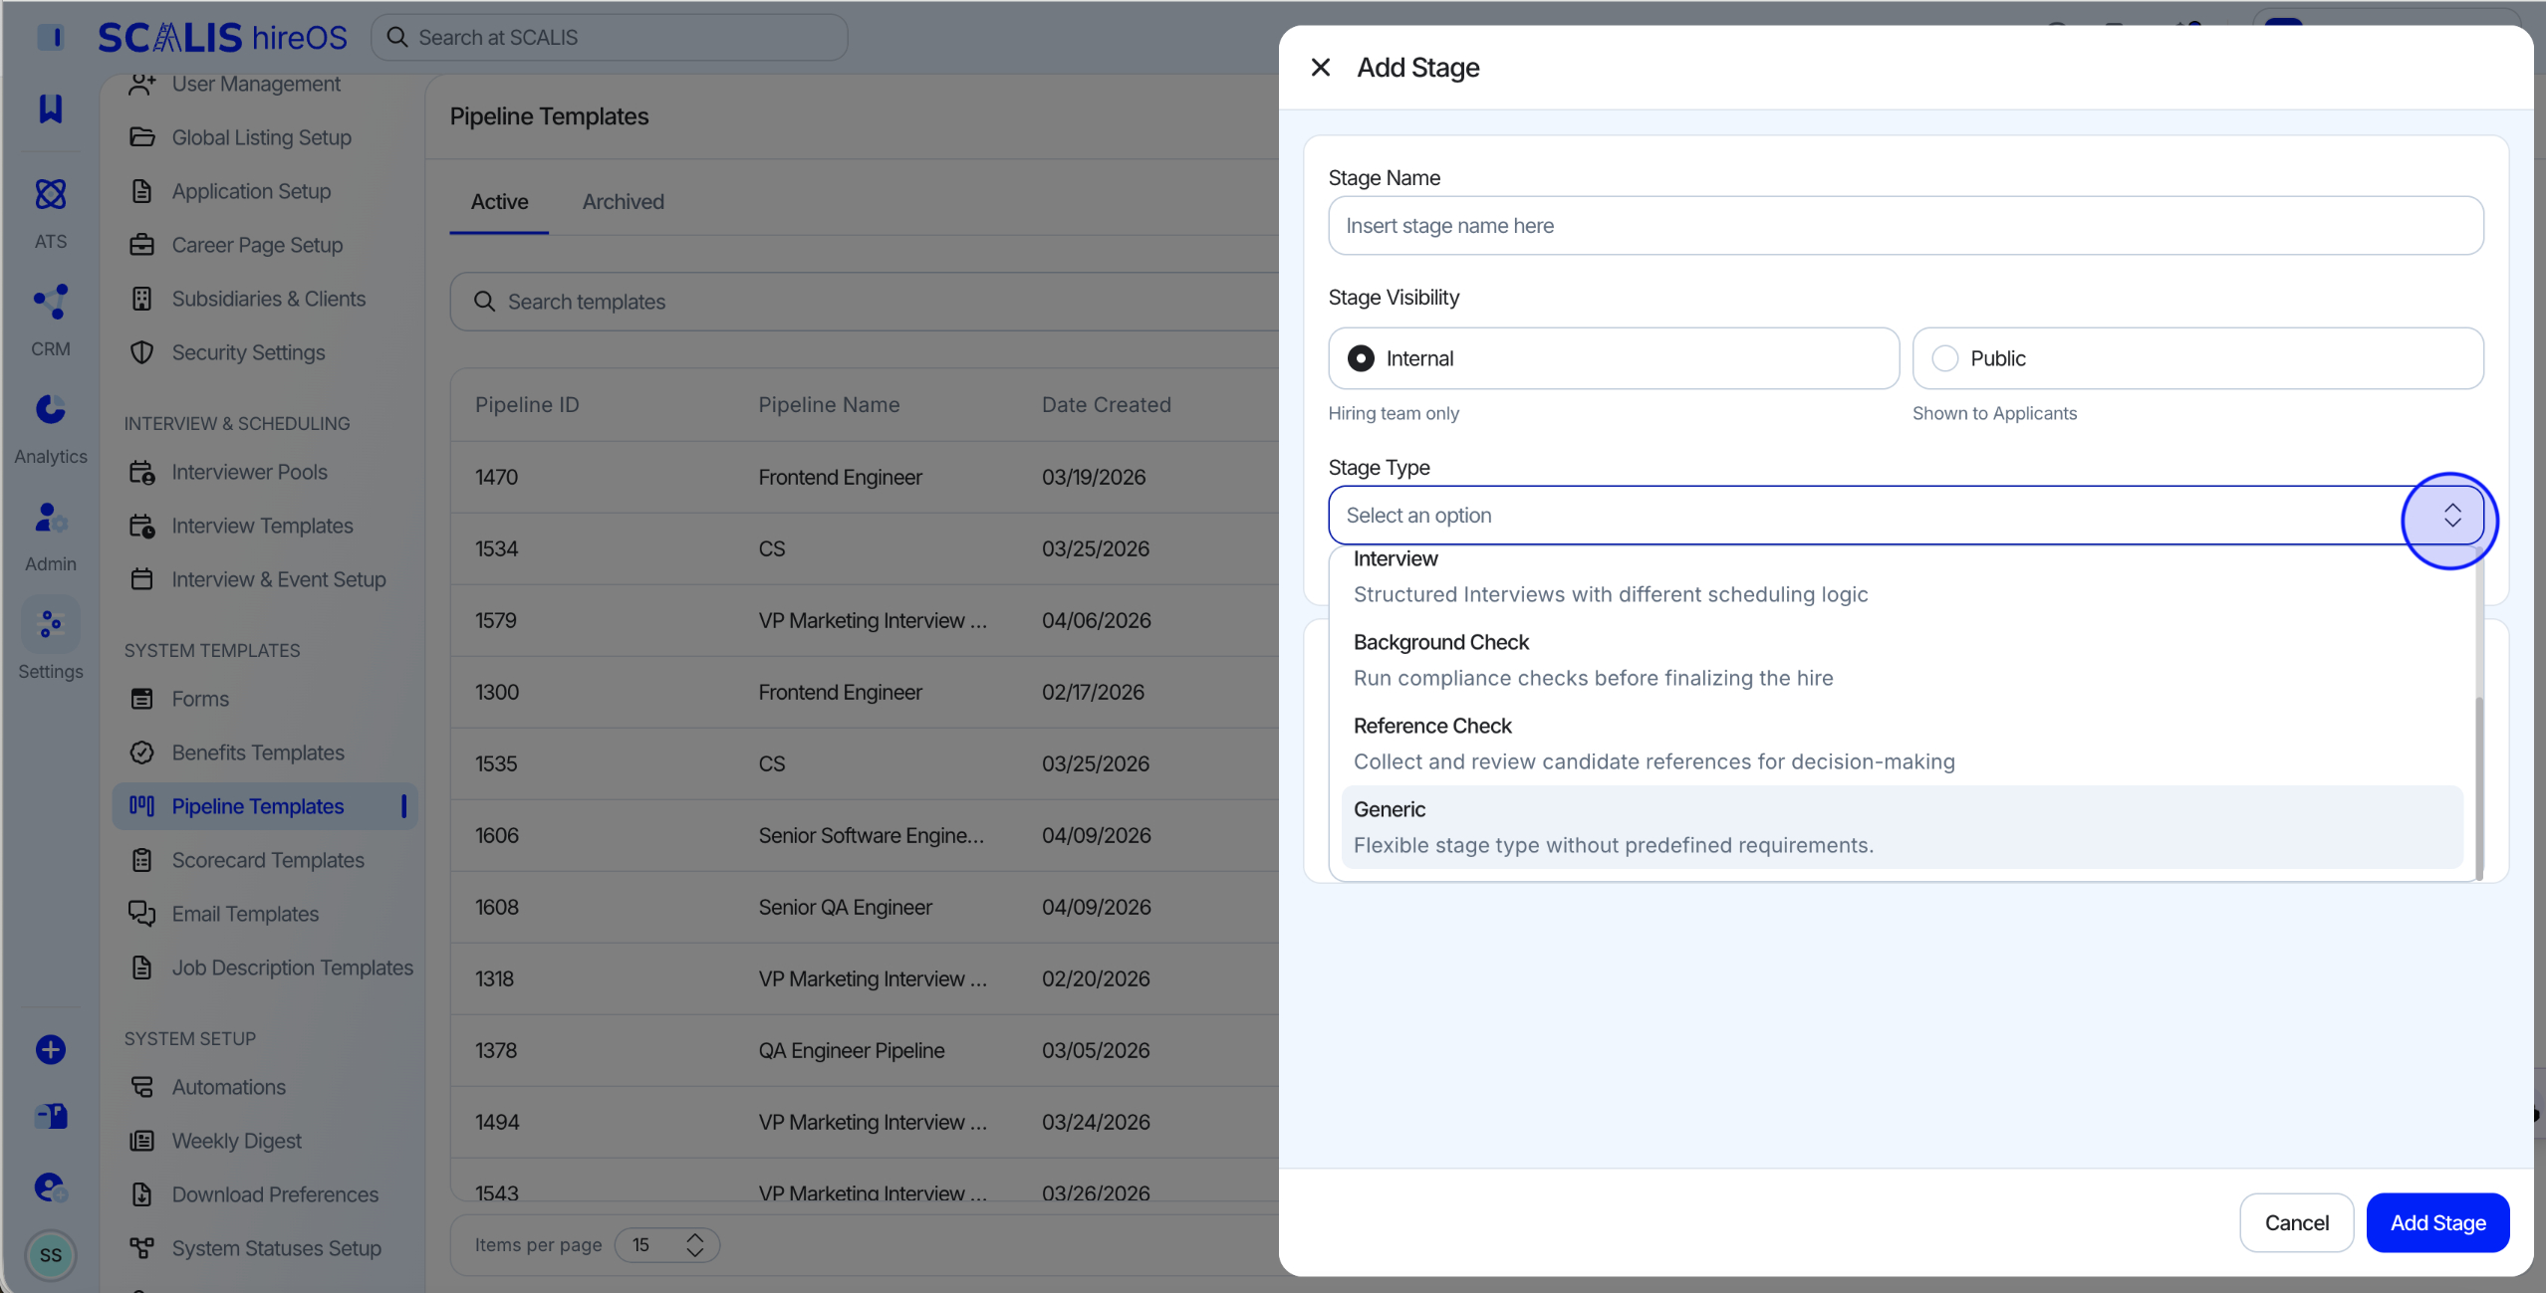Toggle the Stage Type dropdown chevron
Viewport: 2546px width, 1293px height.
point(2451,516)
